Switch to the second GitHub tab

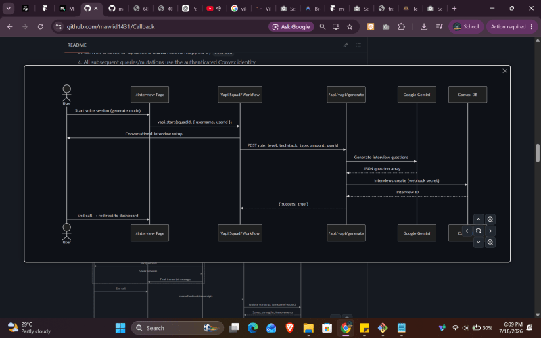tap(116, 9)
